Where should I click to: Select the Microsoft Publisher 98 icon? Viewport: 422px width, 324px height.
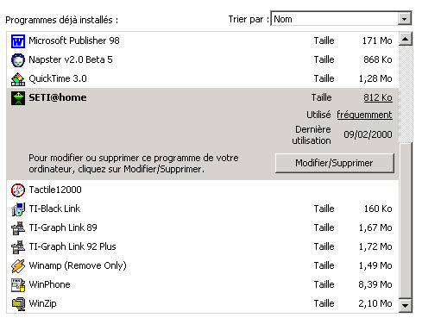click(x=18, y=41)
